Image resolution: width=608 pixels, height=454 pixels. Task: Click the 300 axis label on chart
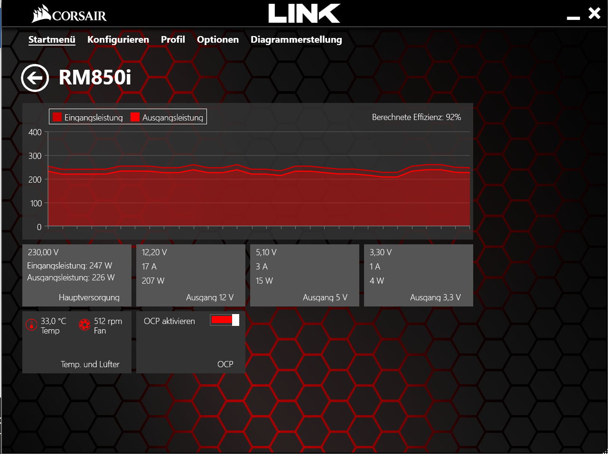click(35, 156)
